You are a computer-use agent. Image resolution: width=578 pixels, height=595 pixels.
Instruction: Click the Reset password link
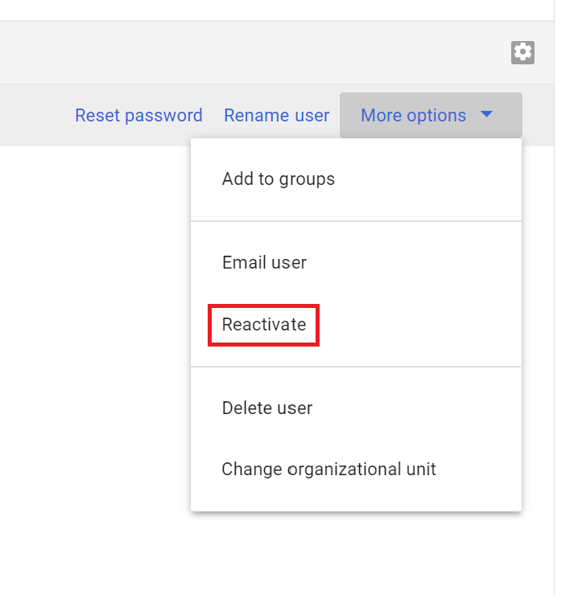click(138, 115)
